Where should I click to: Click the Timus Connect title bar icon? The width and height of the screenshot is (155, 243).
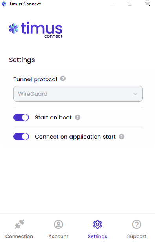[4, 4]
